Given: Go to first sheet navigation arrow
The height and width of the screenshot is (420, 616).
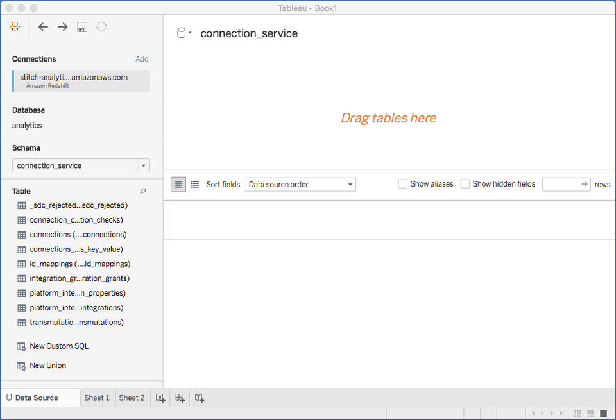Looking at the screenshot, I should tap(533, 413).
